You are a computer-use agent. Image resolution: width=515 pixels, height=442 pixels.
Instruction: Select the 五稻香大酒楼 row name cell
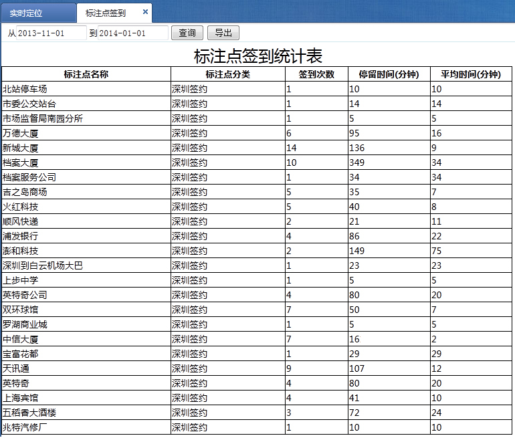(29, 413)
